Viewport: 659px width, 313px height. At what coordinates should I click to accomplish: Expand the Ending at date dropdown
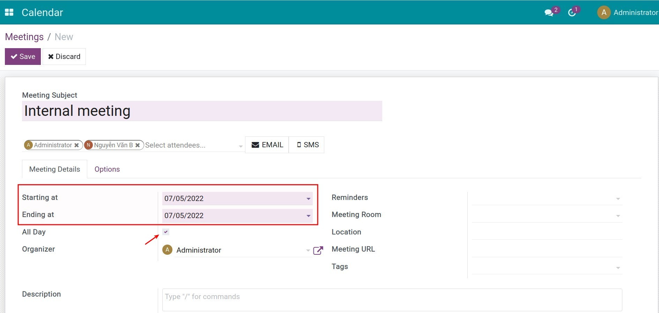coord(308,216)
